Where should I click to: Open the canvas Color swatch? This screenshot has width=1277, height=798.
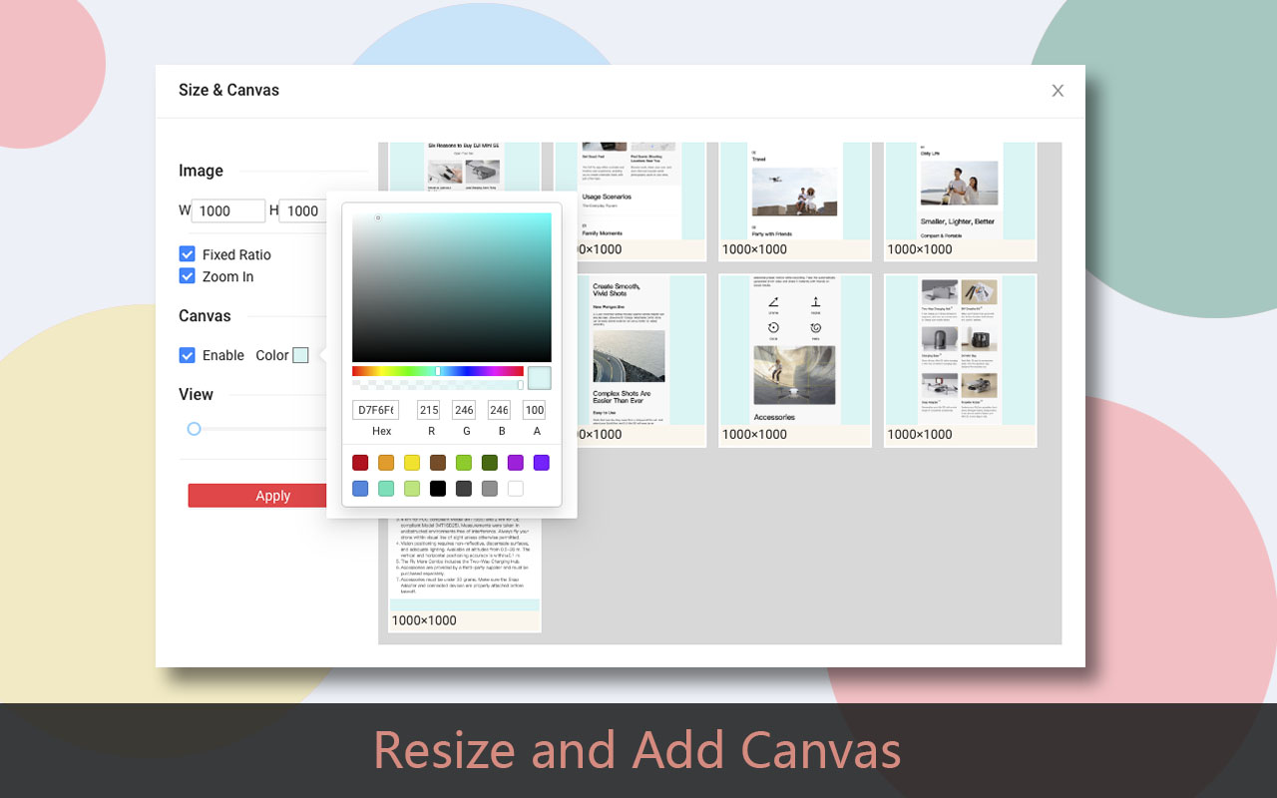pos(300,355)
